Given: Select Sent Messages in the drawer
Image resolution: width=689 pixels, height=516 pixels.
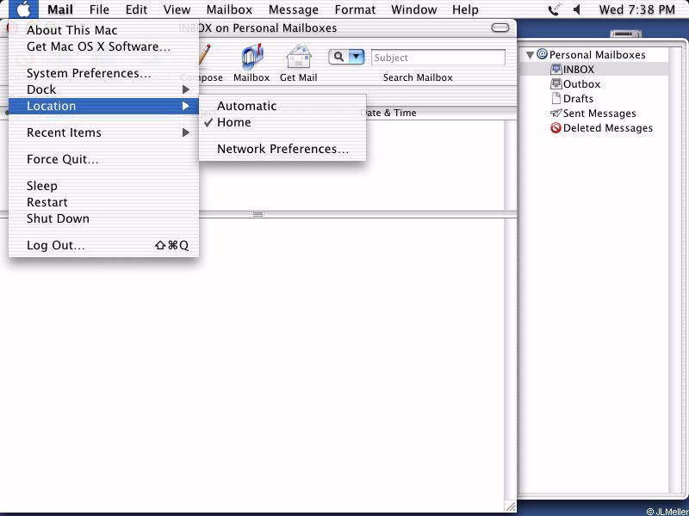Looking at the screenshot, I should tap(599, 114).
